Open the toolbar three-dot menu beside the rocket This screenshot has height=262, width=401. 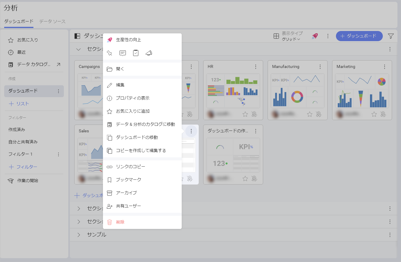[x=328, y=36]
